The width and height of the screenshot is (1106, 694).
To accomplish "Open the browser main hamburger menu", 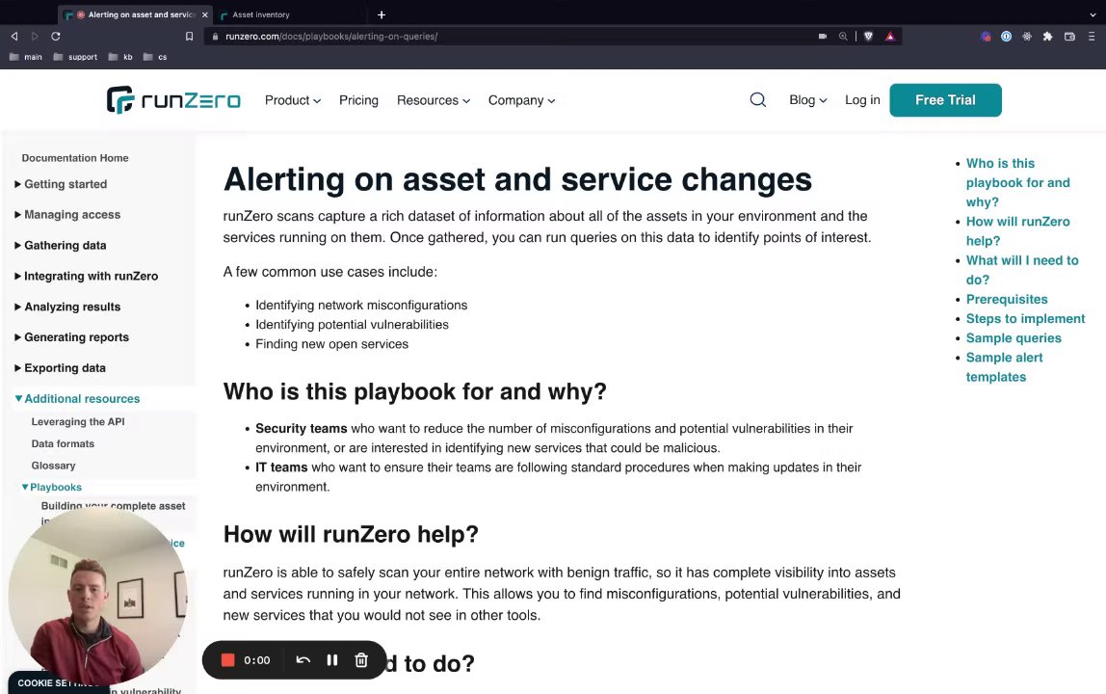I will [1092, 36].
